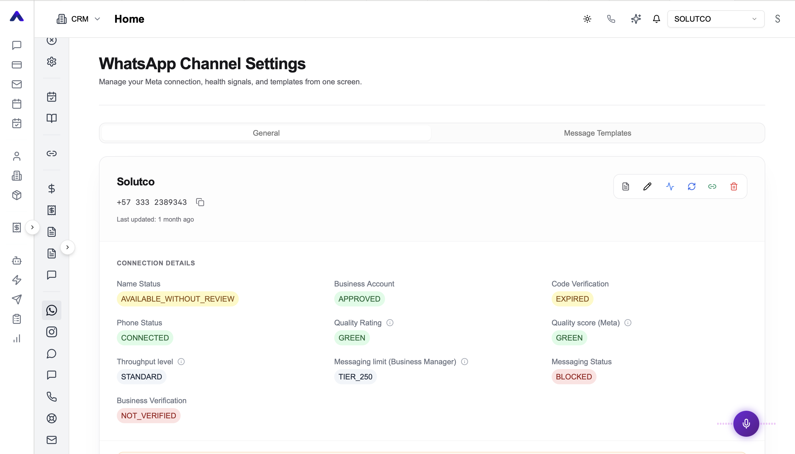795x454 pixels.
Task: Click the info icon beside Quality Rating
Action: click(390, 323)
